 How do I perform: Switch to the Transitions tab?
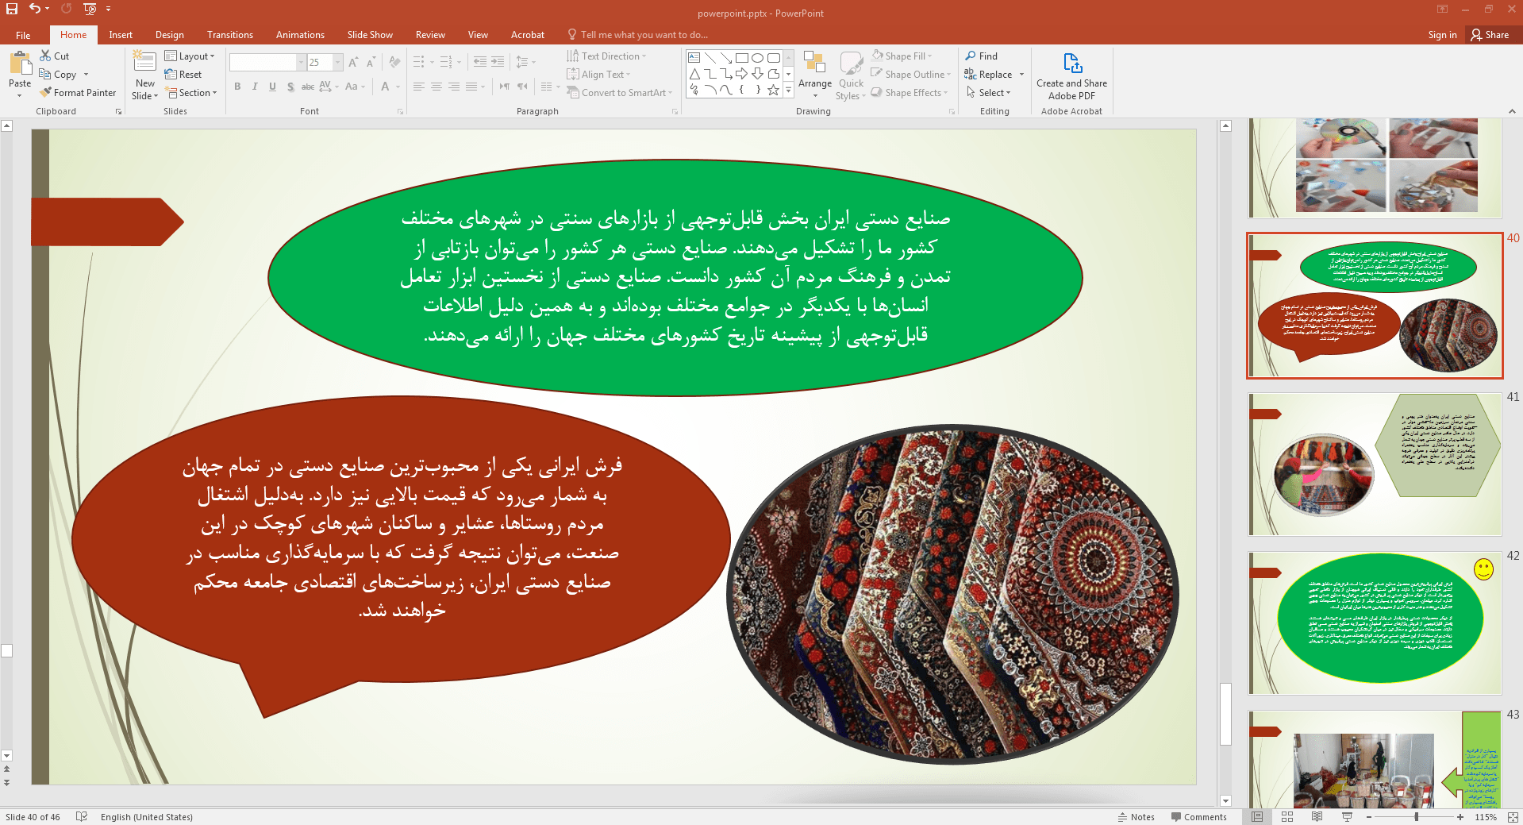pyautogui.click(x=230, y=35)
